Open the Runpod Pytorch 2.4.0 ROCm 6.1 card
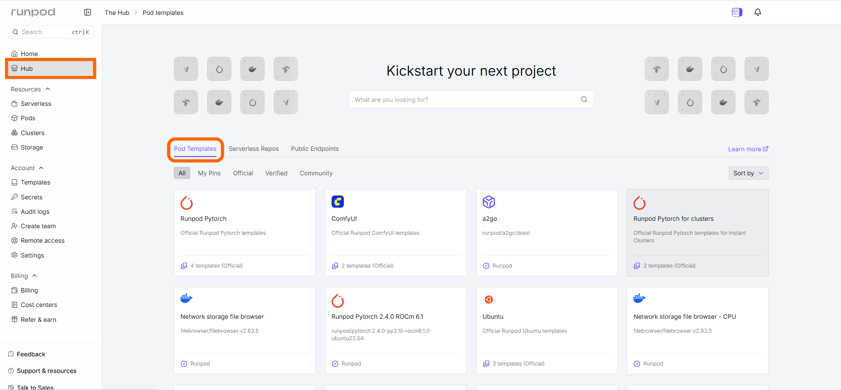Image resolution: width=841 pixels, height=390 pixels. [396, 331]
